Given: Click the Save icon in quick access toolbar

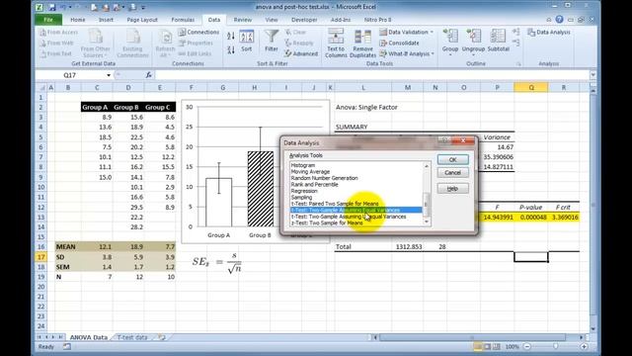Looking at the screenshot, I should tap(52, 7).
